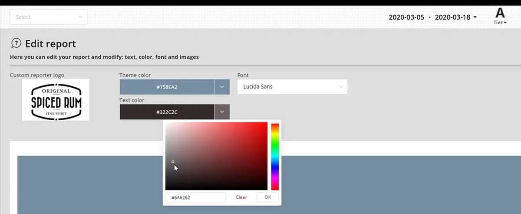Image resolution: width=521 pixels, height=214 pixels.
Task: Collapse the Text color dropdown arrow
Action: pos(222,112)
